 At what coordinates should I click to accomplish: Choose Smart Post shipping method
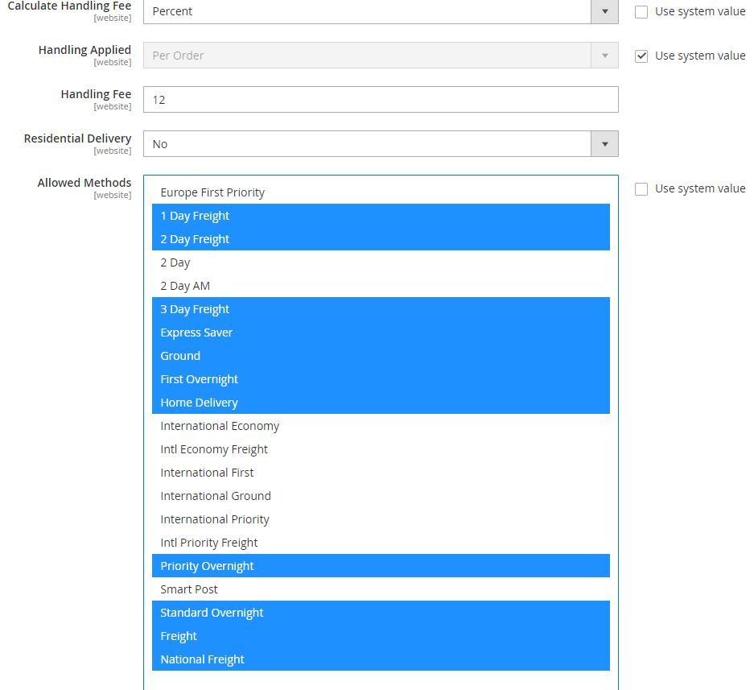click(189, 589)
